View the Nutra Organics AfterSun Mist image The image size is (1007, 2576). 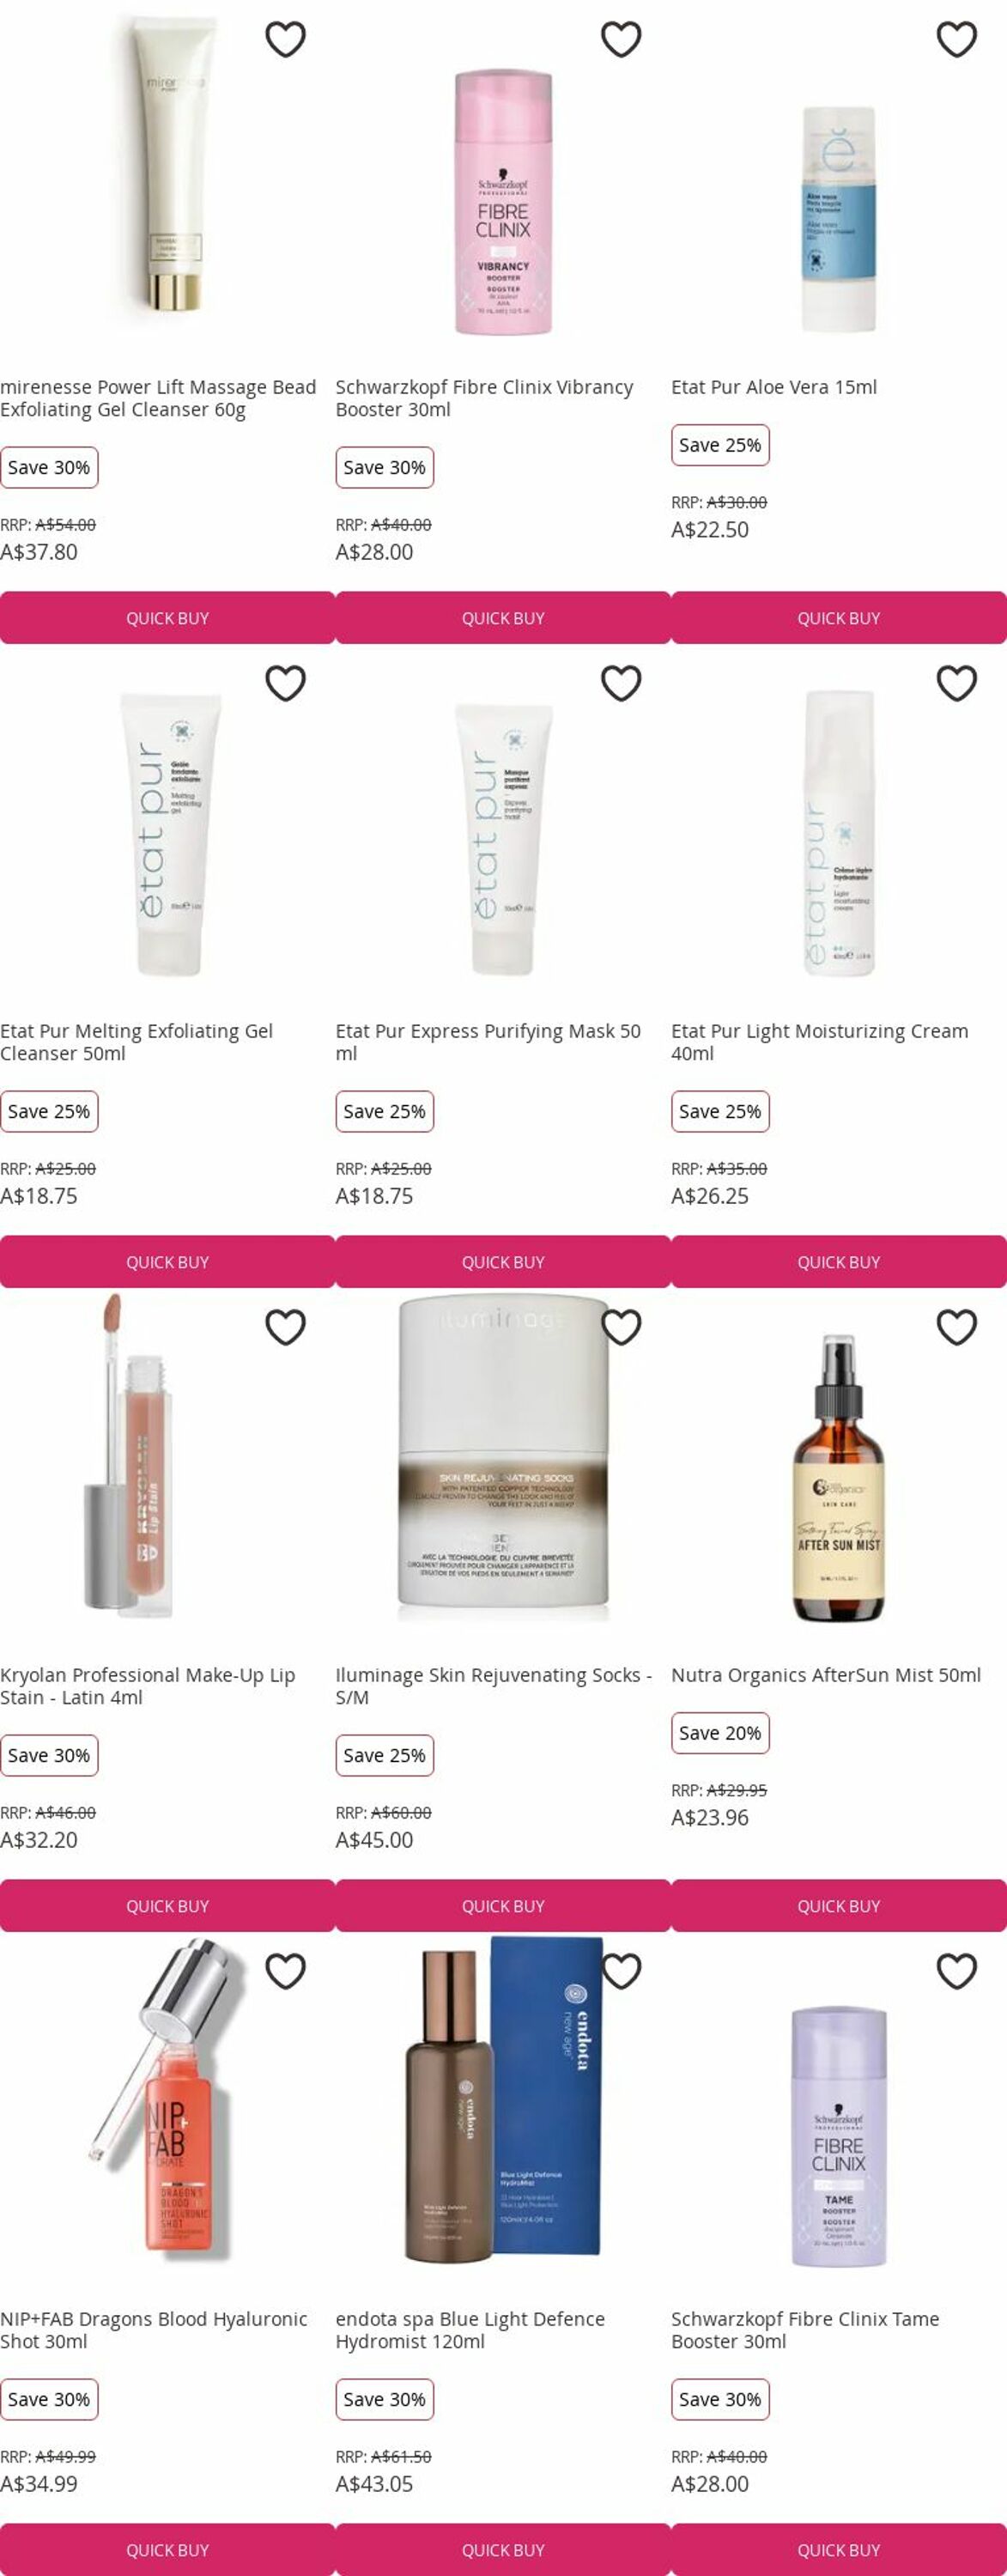[x=839, y=1477]
